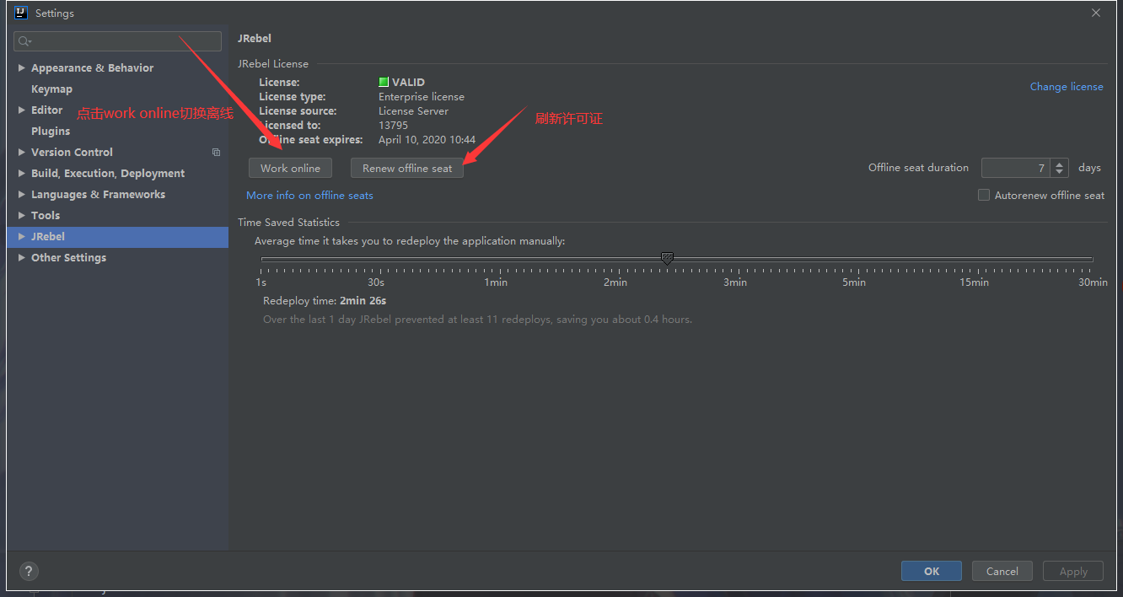Open More info on offline seats link
Viewport: 1123px width, 597px height.
click(309, 195)
